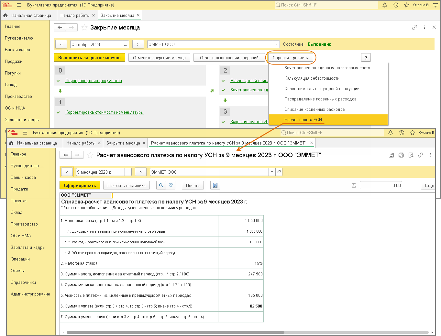Click Отменить закрытие месяца button
Viewport: 441px width, 336px height.
[x=159, y=58]
